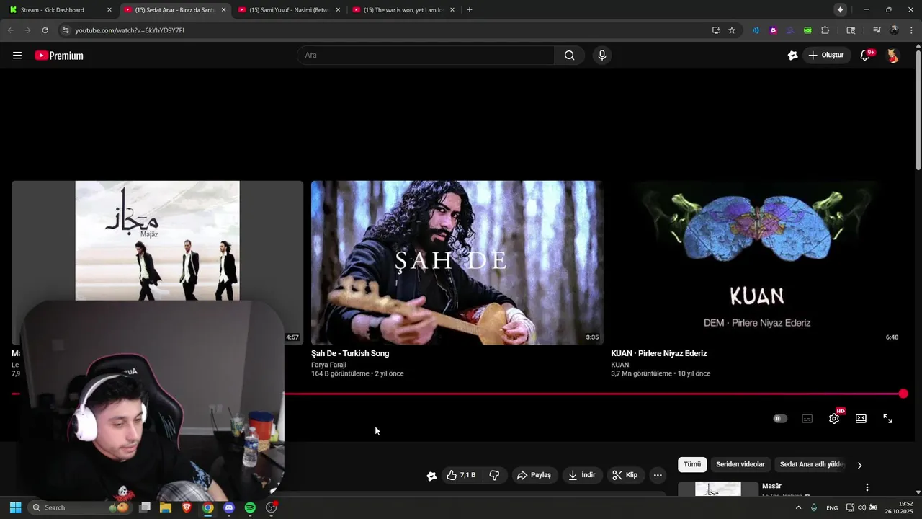The image size is (922, 519).
Task: Enter full screen from the player
Action: (x=887, y=419)
